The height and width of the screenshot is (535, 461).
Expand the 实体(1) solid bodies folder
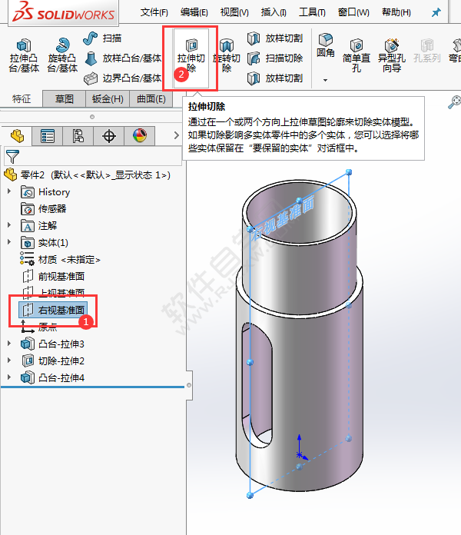click(9, 242)
